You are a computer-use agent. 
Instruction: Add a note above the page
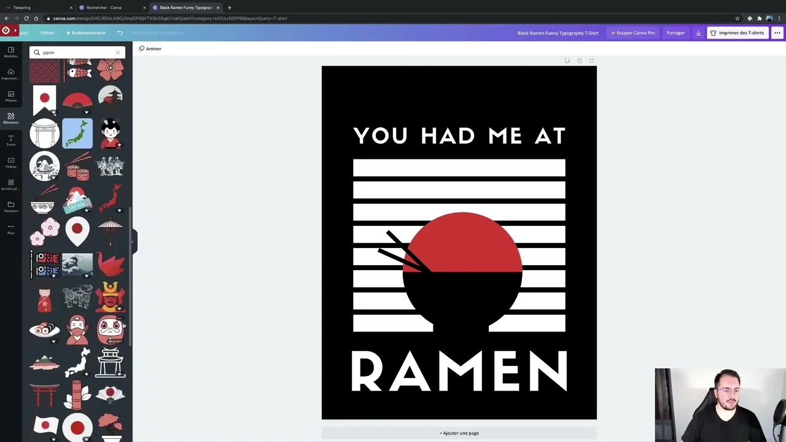[x=567, y=60]
